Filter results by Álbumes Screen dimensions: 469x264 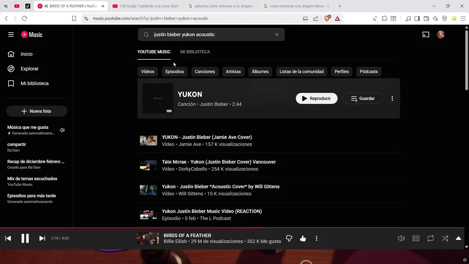(x=260, y=71)
